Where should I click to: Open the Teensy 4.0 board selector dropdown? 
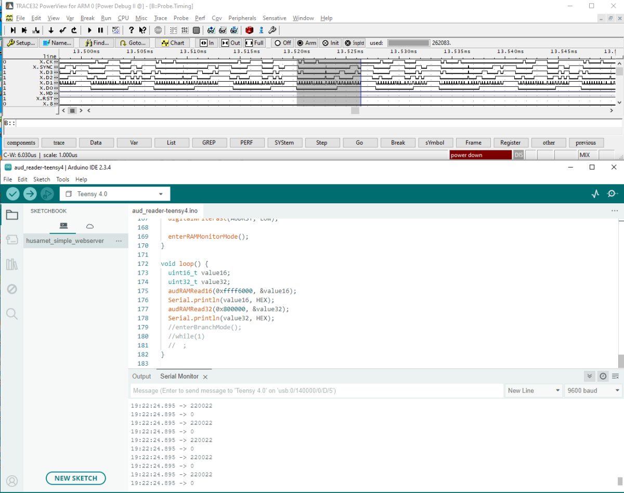(114, 193)
